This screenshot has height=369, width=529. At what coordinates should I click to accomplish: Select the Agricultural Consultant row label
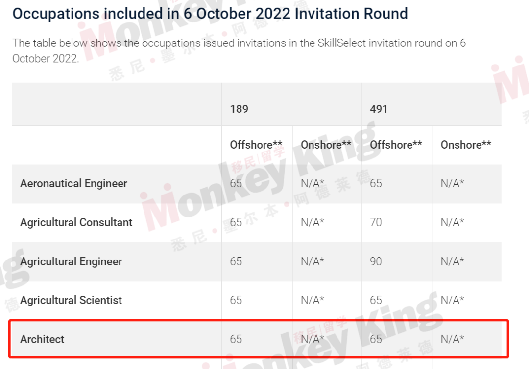click(76, 222)
